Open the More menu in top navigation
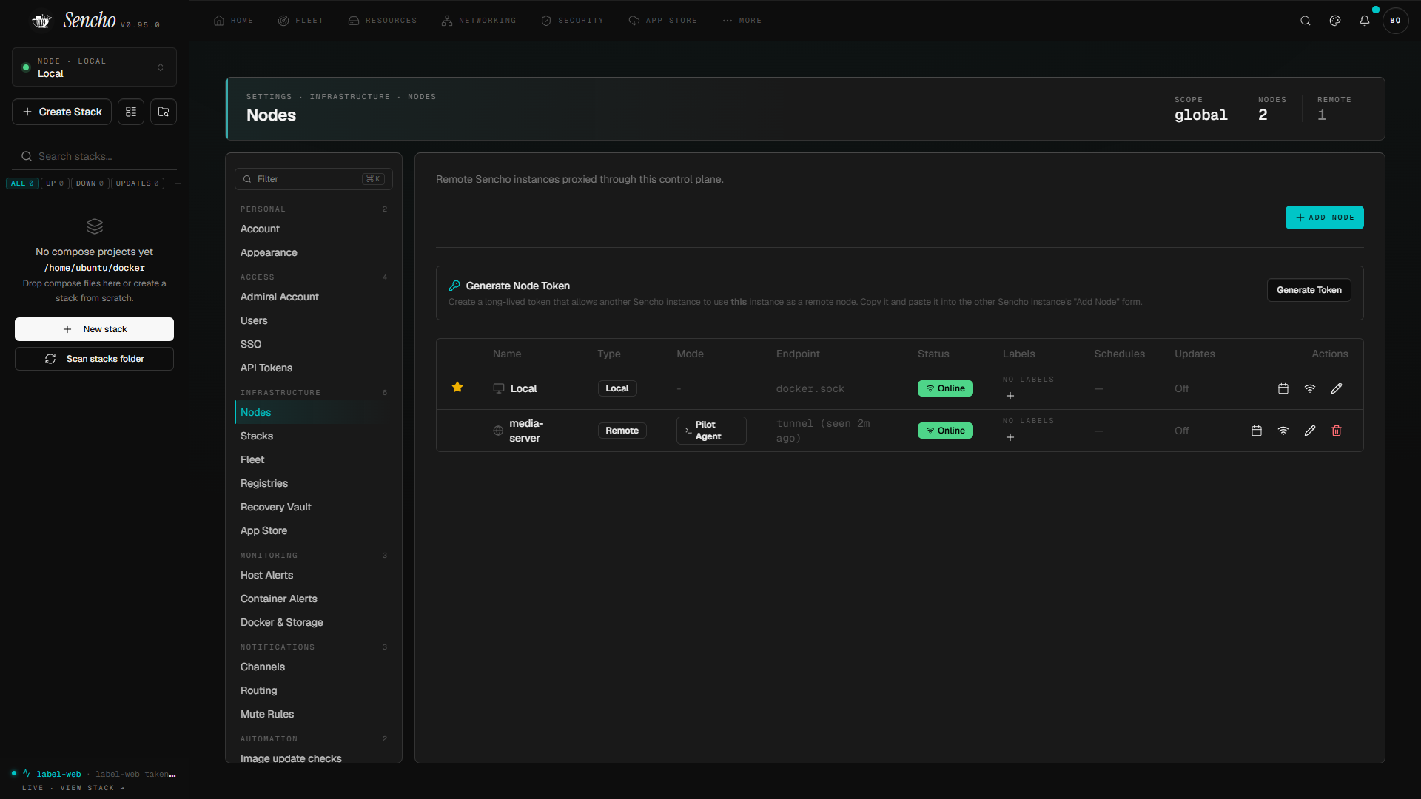The height and width of the screenshot is (799, 1421). 742,21
